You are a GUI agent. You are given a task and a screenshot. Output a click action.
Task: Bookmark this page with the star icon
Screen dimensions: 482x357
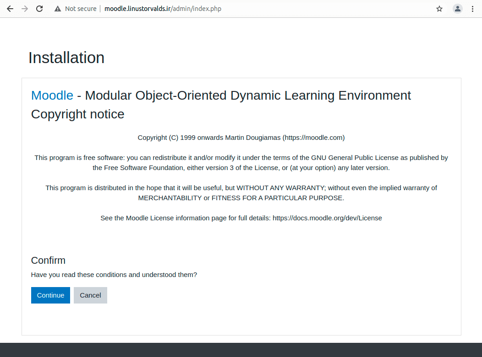[439, 9]
